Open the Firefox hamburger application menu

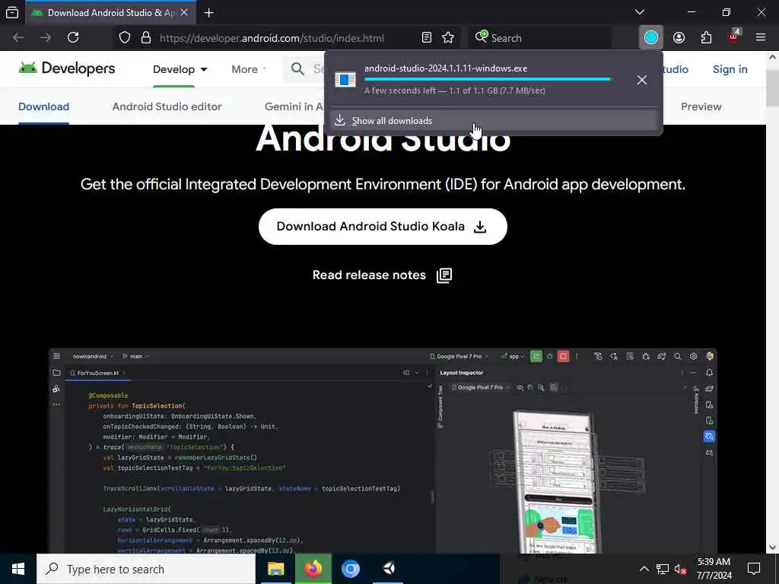(x=761, y=38)
